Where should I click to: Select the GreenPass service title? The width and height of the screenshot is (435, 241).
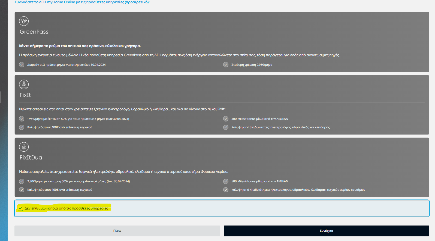[34, 32]
